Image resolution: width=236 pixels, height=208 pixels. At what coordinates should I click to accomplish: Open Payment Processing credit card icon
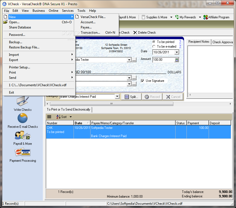(23, 152)
